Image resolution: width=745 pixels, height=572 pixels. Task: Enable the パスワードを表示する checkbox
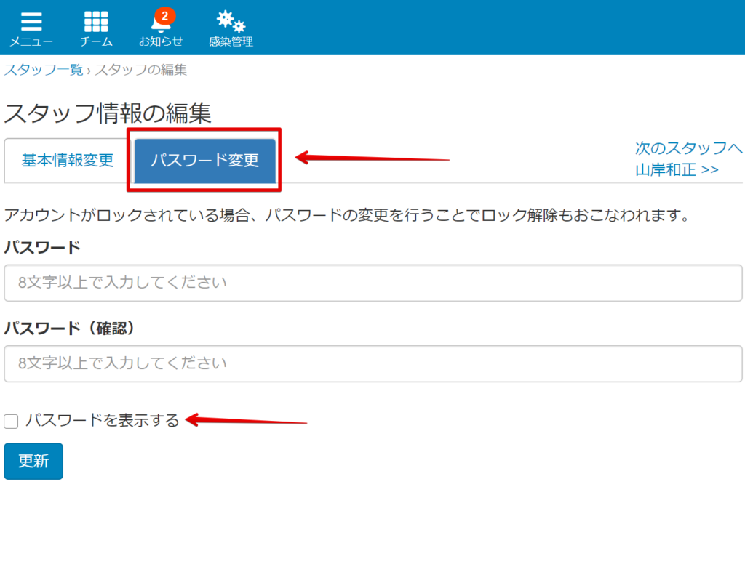11,420
